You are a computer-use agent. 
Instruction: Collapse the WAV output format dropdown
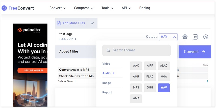point(168,37)
